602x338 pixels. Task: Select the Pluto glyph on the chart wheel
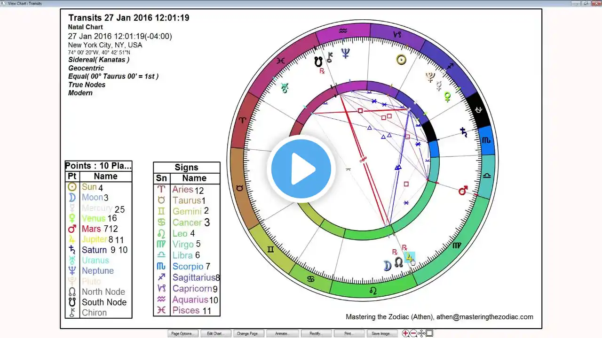click(430, 77)
